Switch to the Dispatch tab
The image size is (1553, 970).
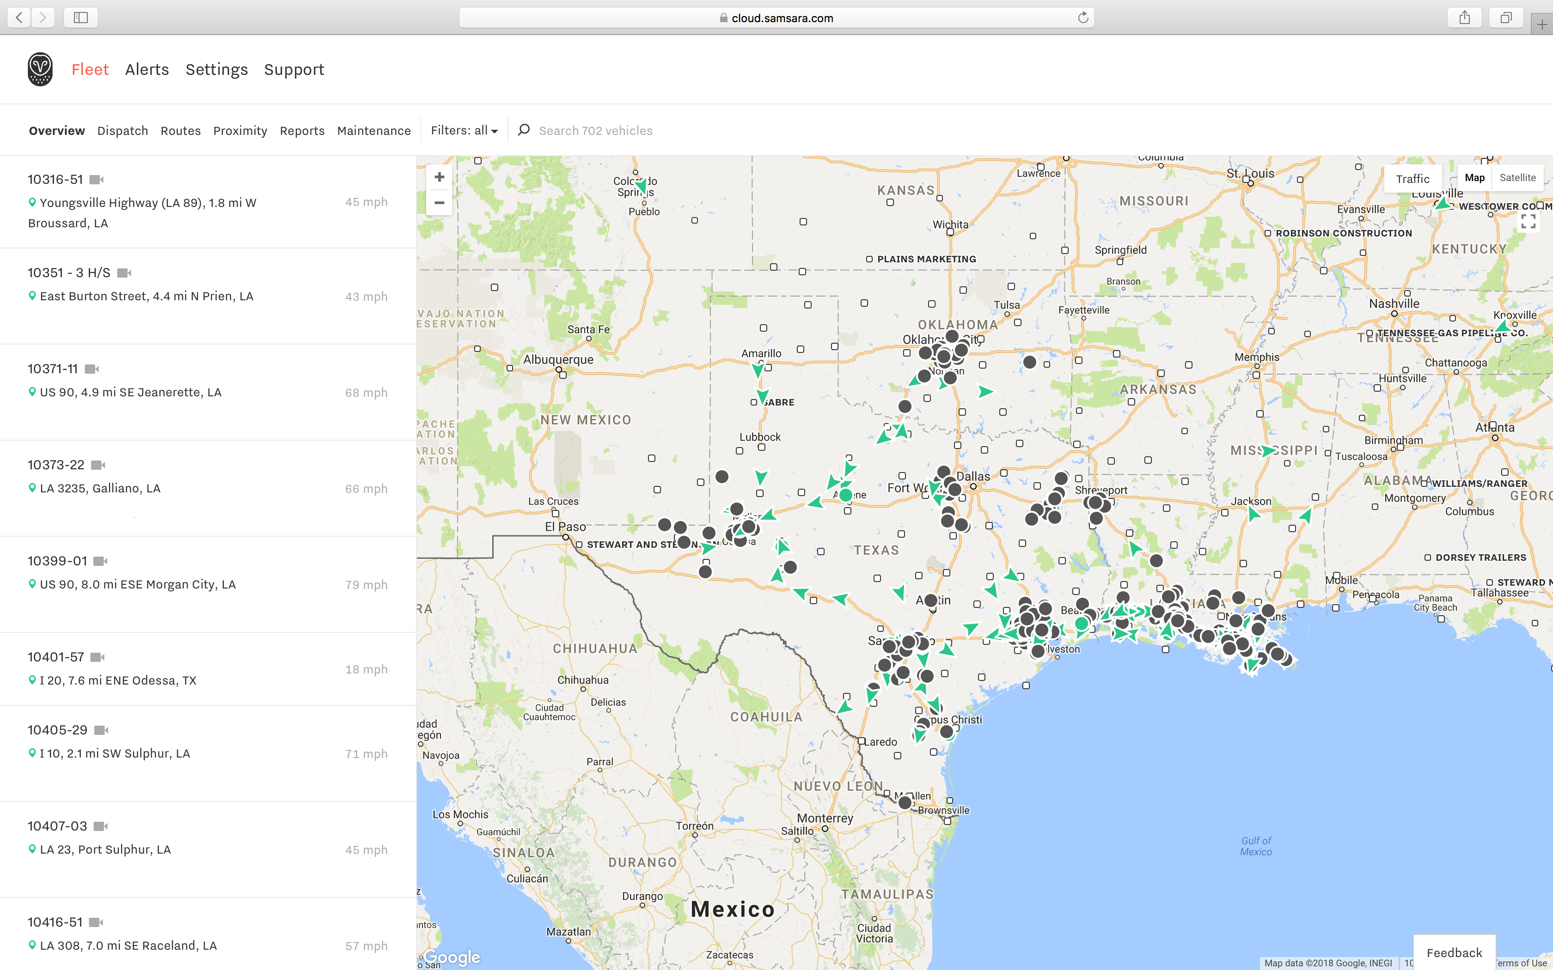[x=122, y=131]
